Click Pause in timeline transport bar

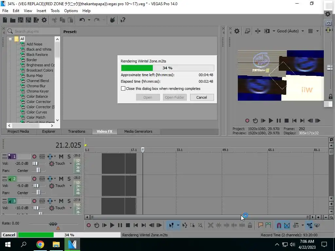[x=120, y=225]
